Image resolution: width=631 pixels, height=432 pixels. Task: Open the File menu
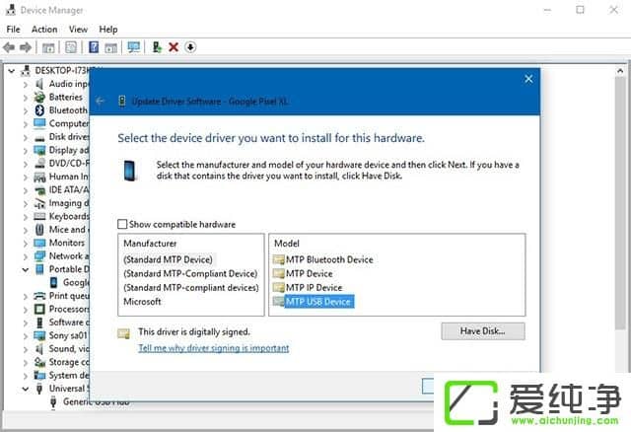pyautogui.click(x=13, y=30)
